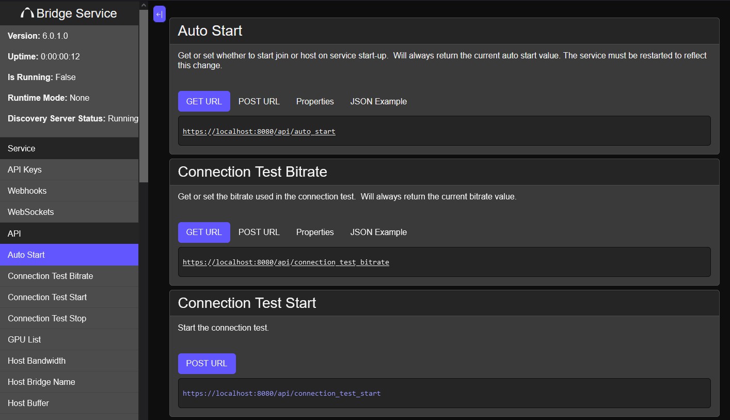Navigate to Host Bandwidth in the sidebar
This screenshot has height=420, width=730.
coord(37,361)
